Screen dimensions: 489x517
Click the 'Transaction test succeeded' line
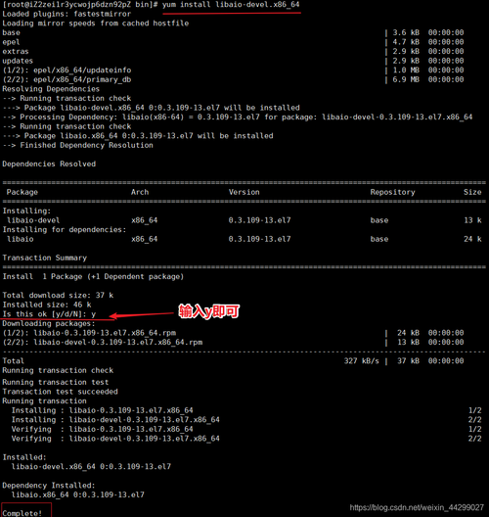pos(60,392)
